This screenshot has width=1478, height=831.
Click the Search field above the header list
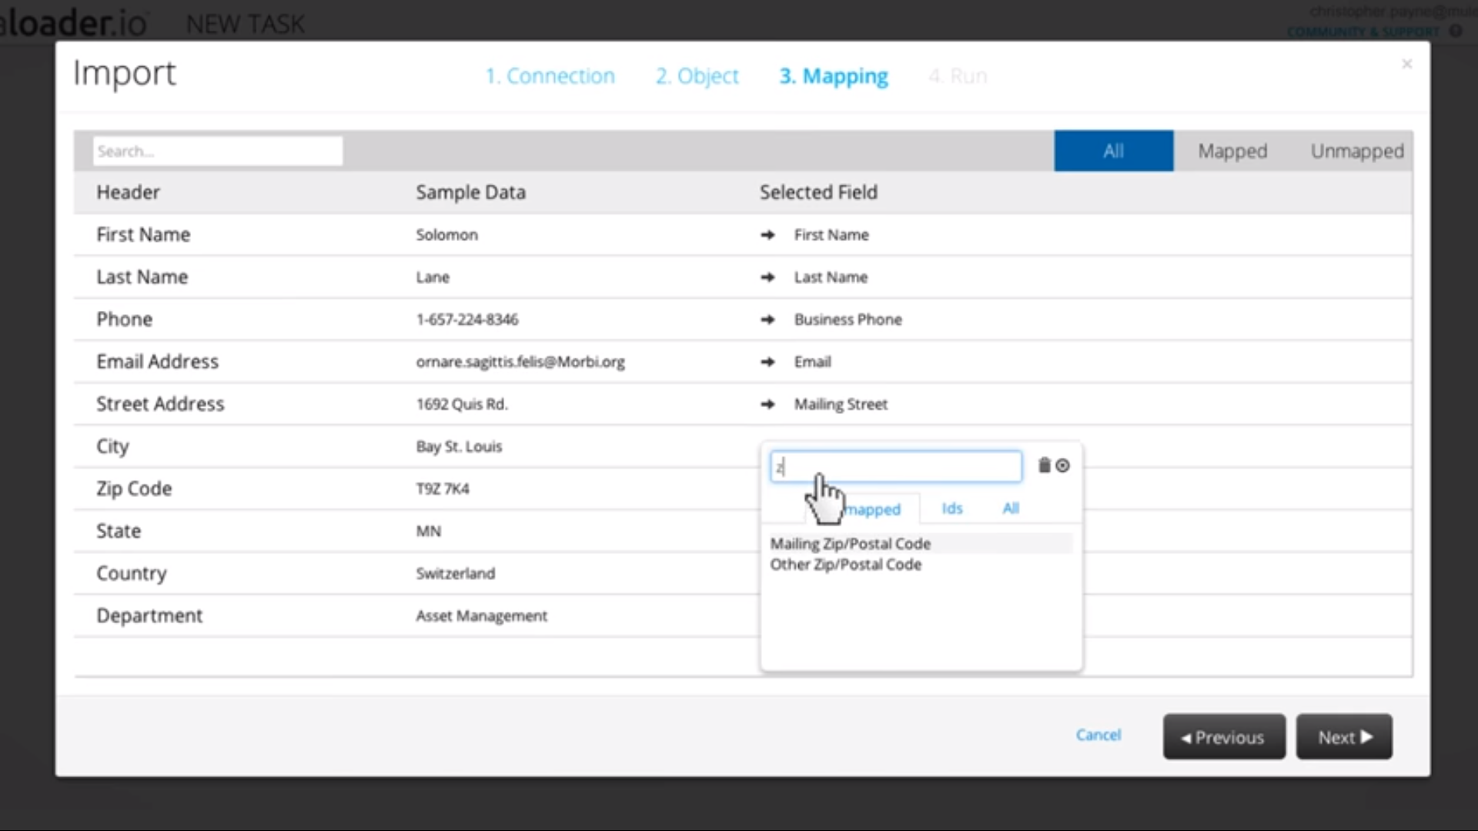217,151
